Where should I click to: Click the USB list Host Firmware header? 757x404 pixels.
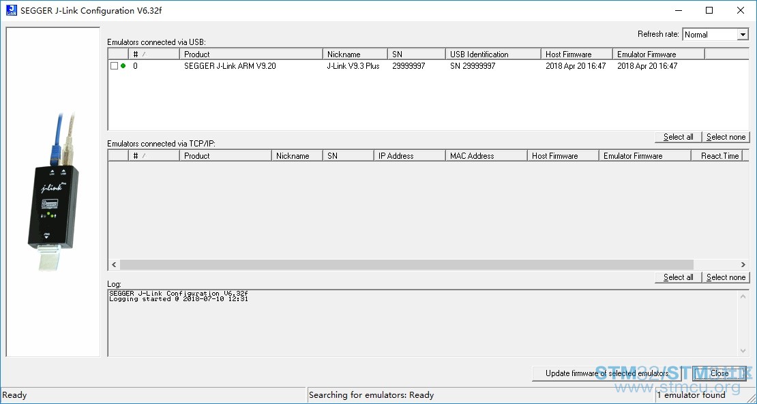577,54
